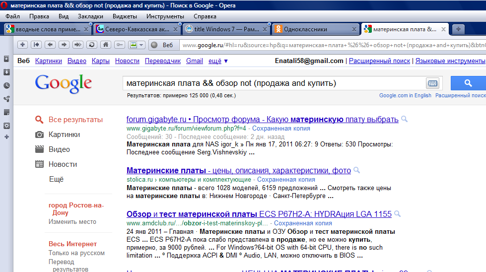Screen dimensions: 486x272
Task: Click Google.com in English link
Action: (x=405, y=95)
